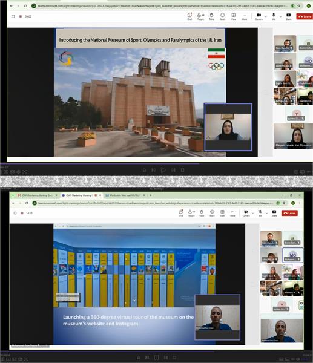Screen dimensions: 313x363
Task: Open tab search arrow in lower browser
Action: pos(13,195)
